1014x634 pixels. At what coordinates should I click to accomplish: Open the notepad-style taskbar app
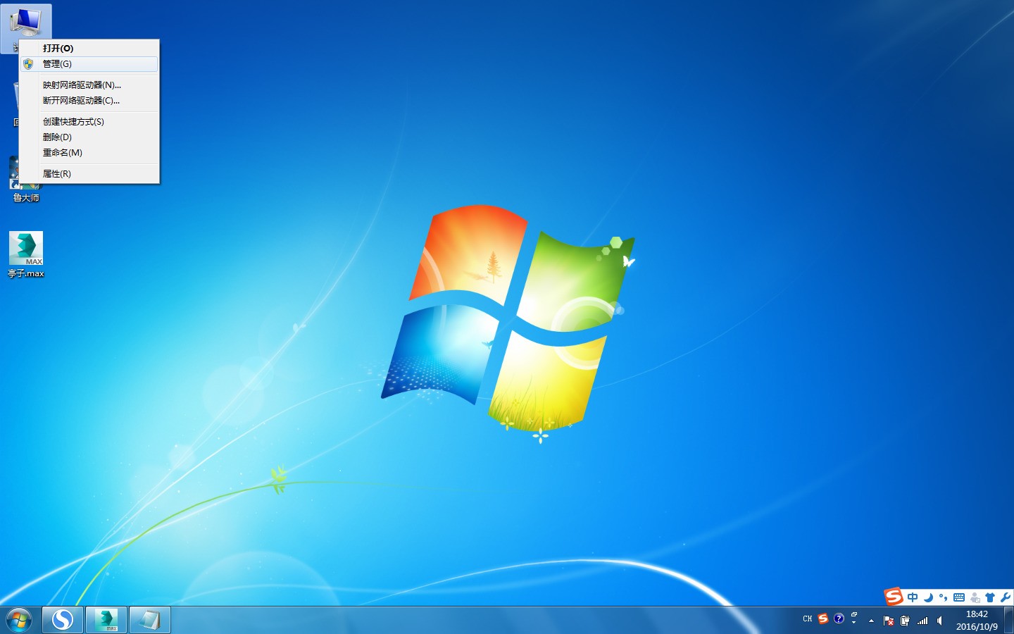point(150,620)
